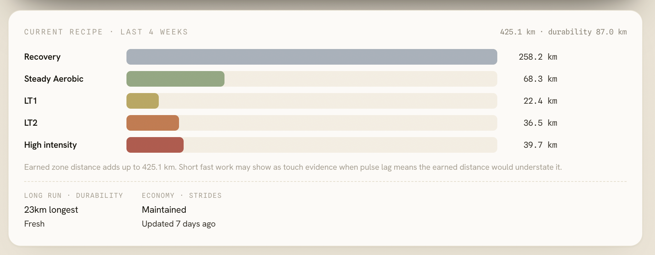This screenshot has height=255, width=655.
Task: Click the earned zone distance note
Action: pyautogui.click(x=293, y=167)
